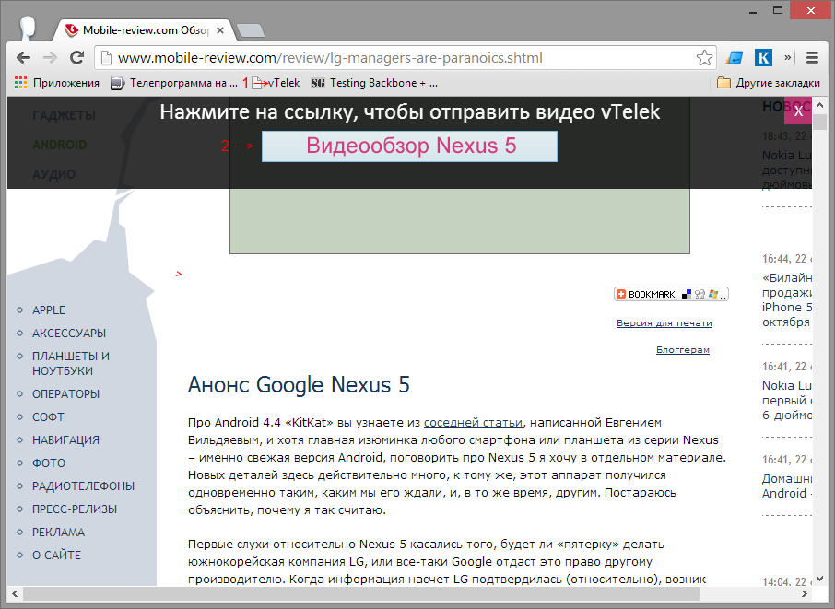Open the Chrome hamburger menu
This screenshot has height=609, width=835.
(812, 57)
